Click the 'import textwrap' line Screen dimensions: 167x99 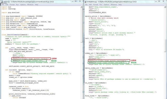pos(8,9)
